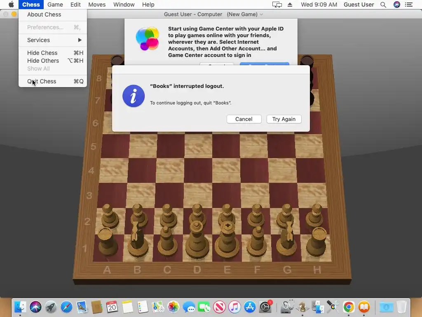This screenshot has height=317, width=422.
Task: Open the Moves menu
Action: [x=97, y=5]
